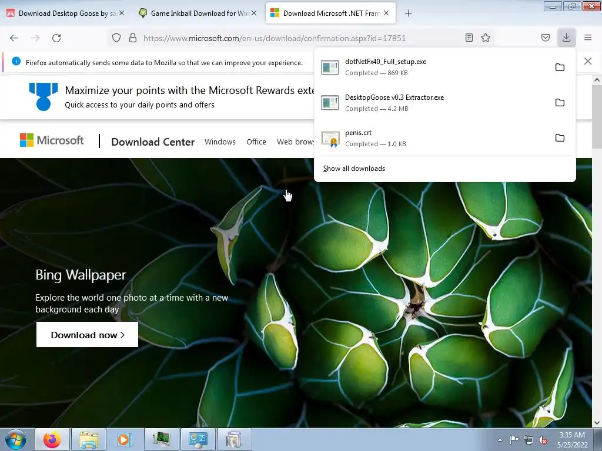Open Windows Media Player from taskbar
The height and width of the screenshot is (451, 602).
[x=124, y=439]
